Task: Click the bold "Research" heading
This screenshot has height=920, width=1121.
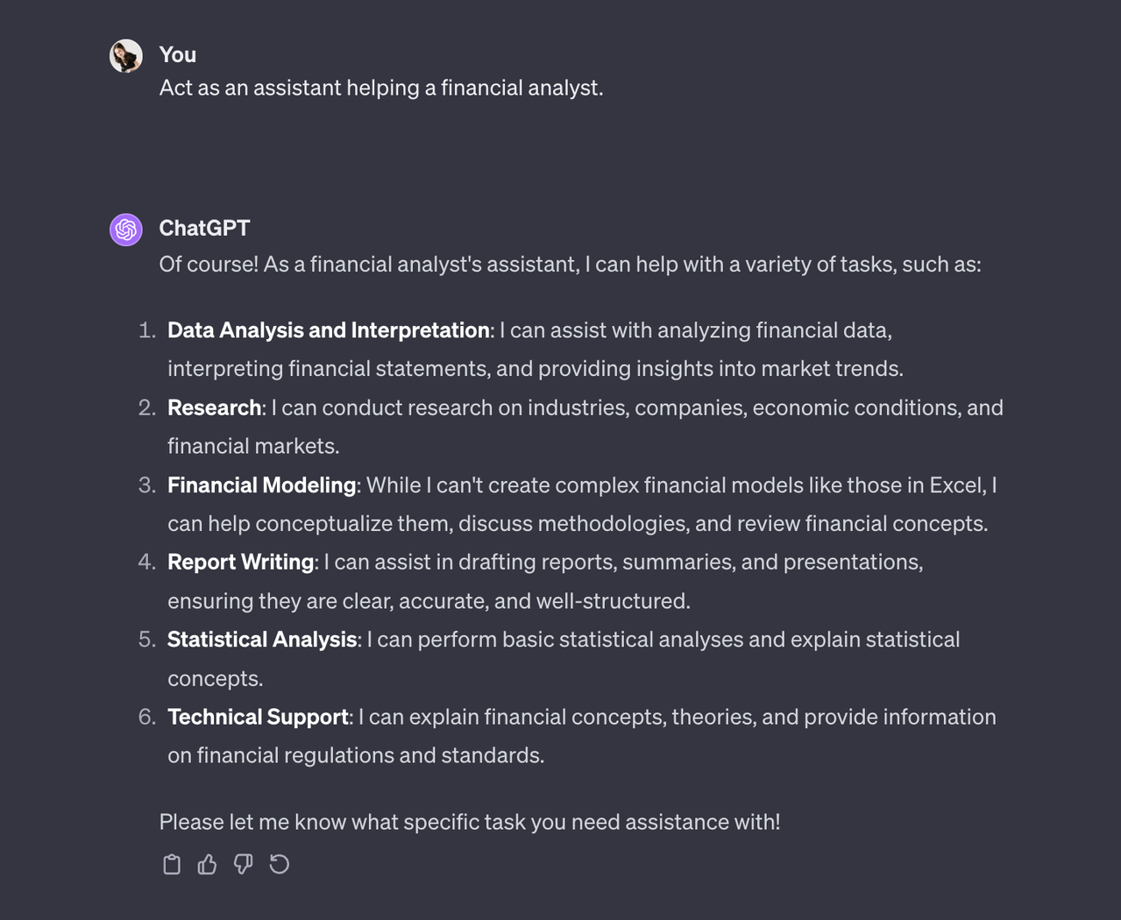Action: 214,407
